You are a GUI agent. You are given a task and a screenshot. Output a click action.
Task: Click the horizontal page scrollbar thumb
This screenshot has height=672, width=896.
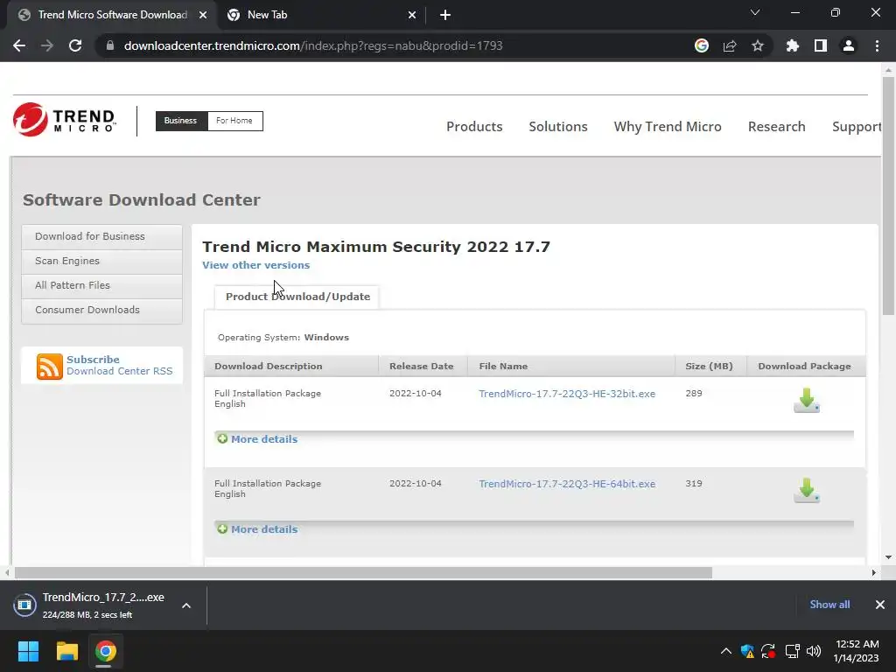pyautogui.click(x=363, y=572)
